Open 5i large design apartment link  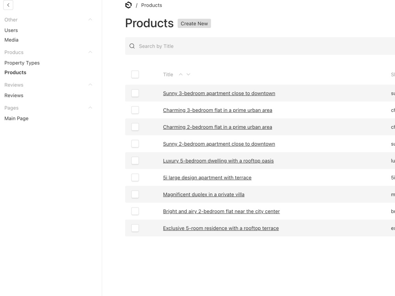[207, 178]
